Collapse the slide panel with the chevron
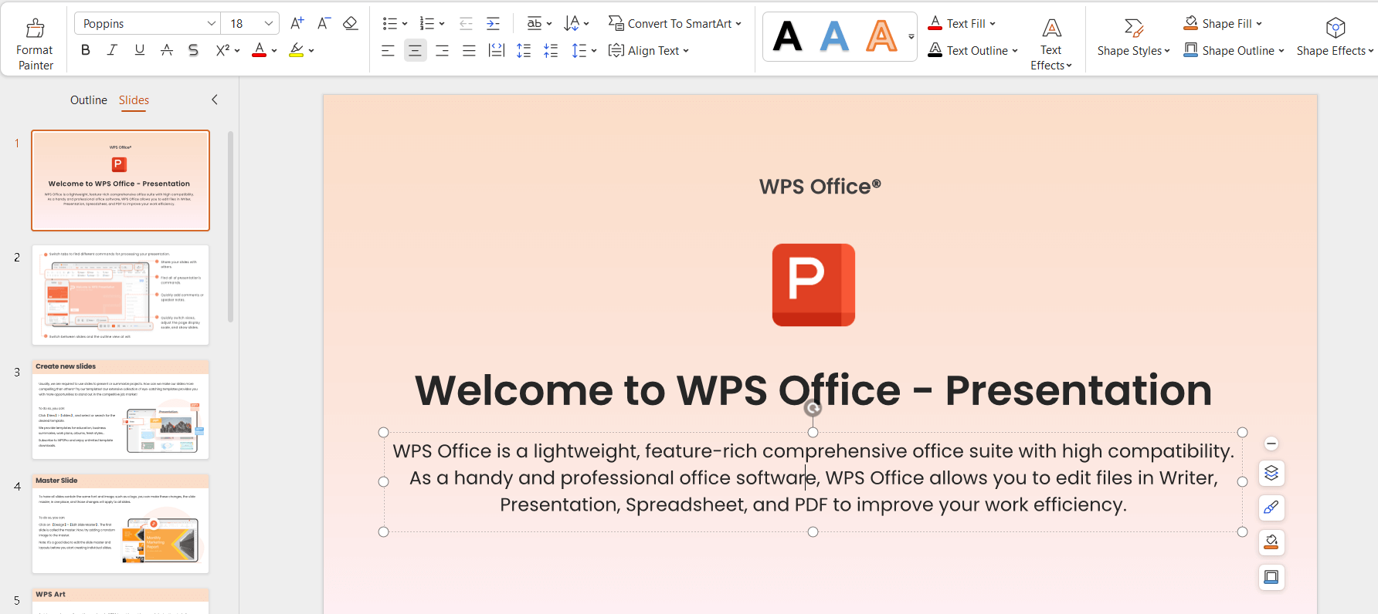Image resolution: width=1378 pixels, height=614 pixels. coord(215,100)
